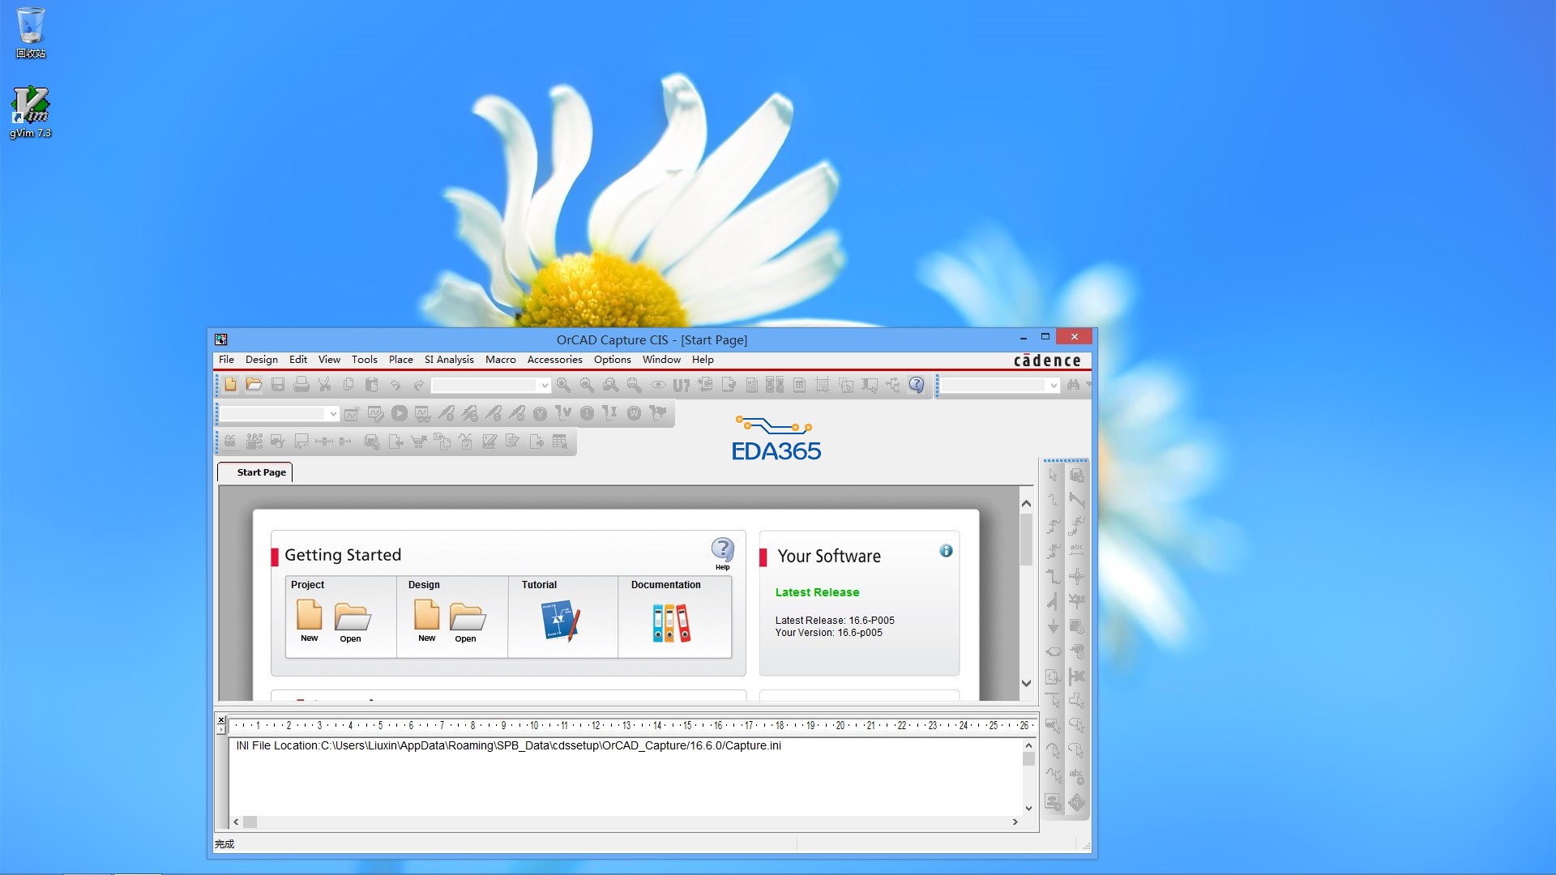Click the Zoom Out magnifier icon
Viewport: 1556px width, 875px height.
587,385
